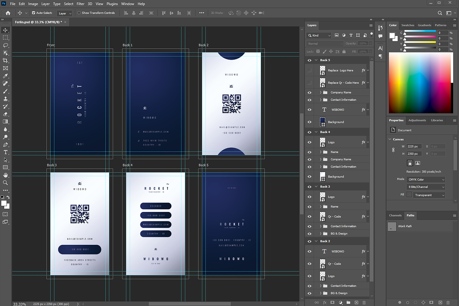Delete layer using Layers panel trash icon
459x306 pixels.
click(x=364, y=302)
